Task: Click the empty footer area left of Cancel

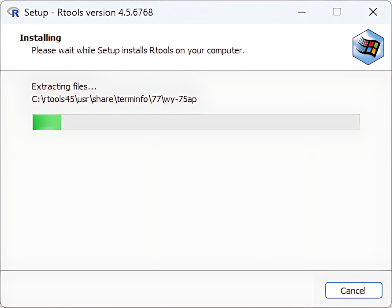Action: click(x=157, y=290)
